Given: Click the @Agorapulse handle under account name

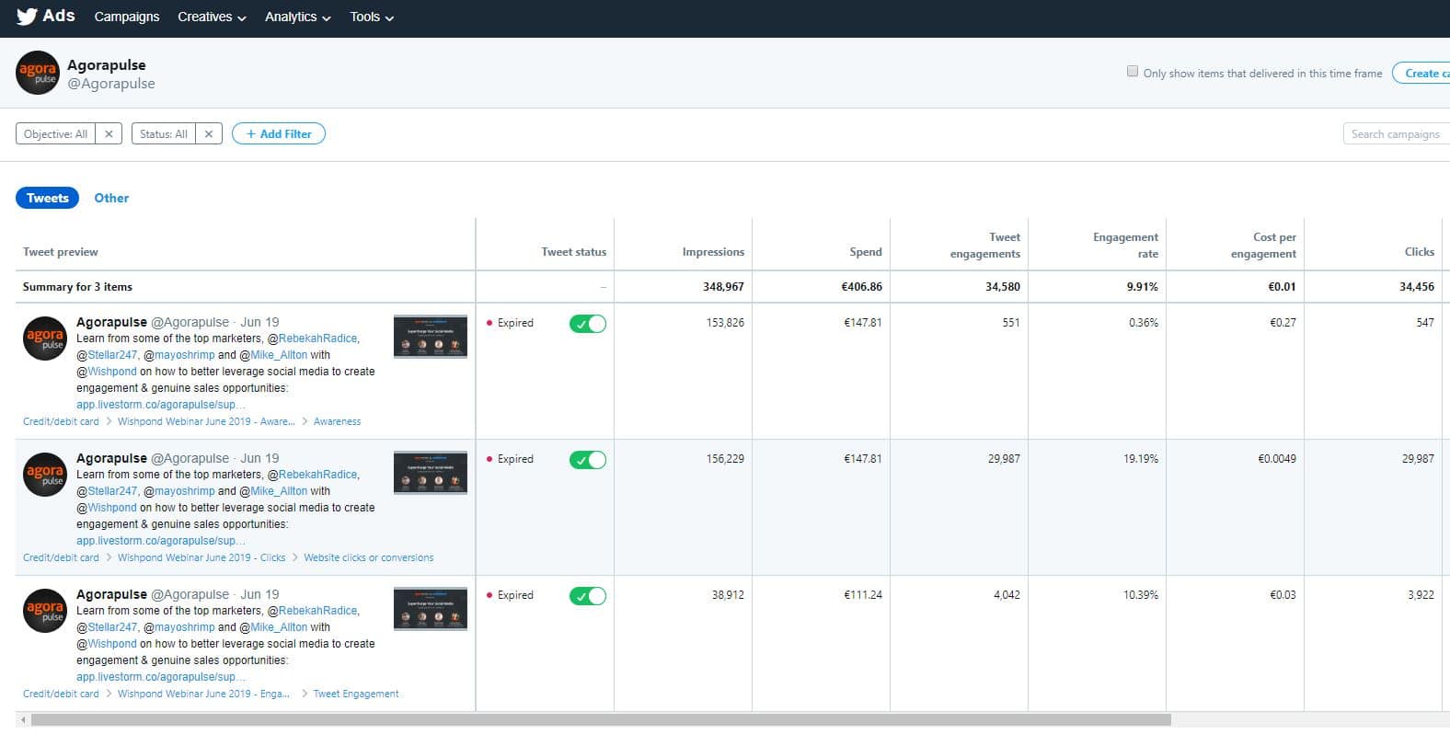Looking at the screenshot, I should [x=111, y=84].
